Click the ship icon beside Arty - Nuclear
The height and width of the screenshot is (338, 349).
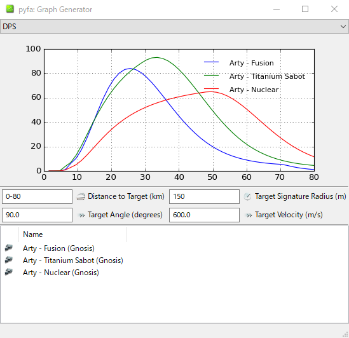(x=9, y=271)
